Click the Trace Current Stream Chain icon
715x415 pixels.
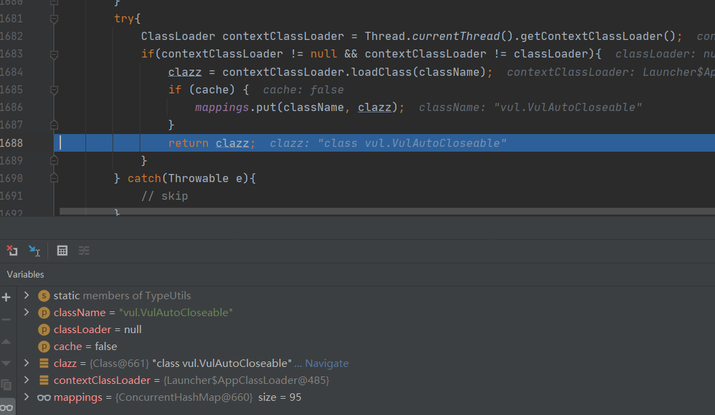pos(84,250)
